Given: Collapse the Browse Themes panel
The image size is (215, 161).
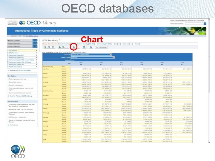Looking at the screenshot, I should pos(36,47).
